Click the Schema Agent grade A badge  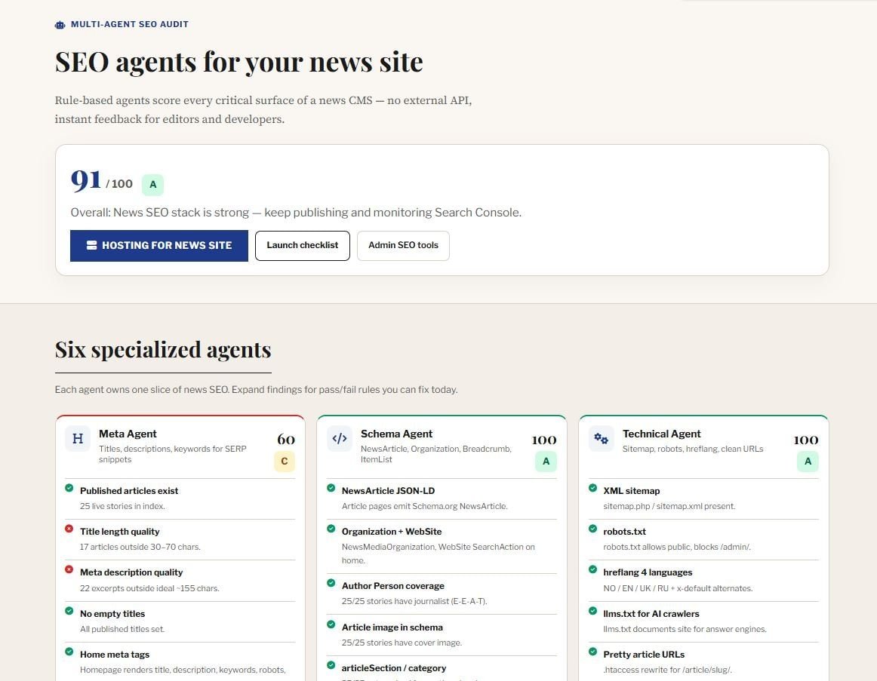point(546,462)
